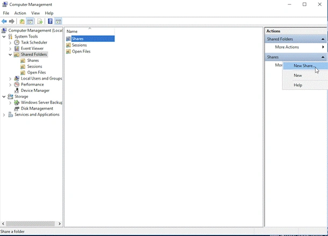The height and width of the screenshot is (236, 328).
Task: Click the Services and Applications icon
Action: click(x=10, y=115)
